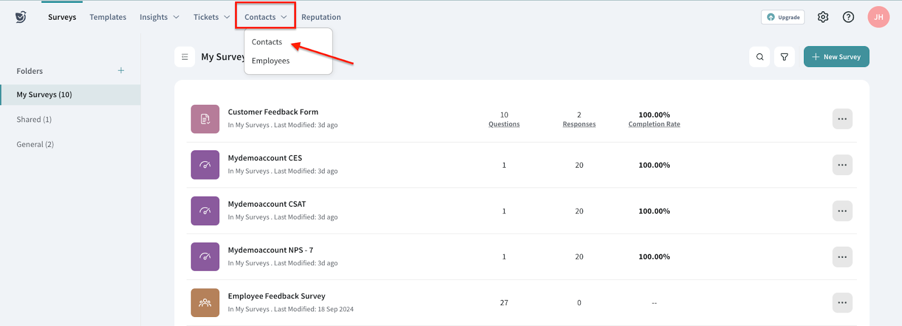Open the filter funnel icon

[x=784, y=57]
